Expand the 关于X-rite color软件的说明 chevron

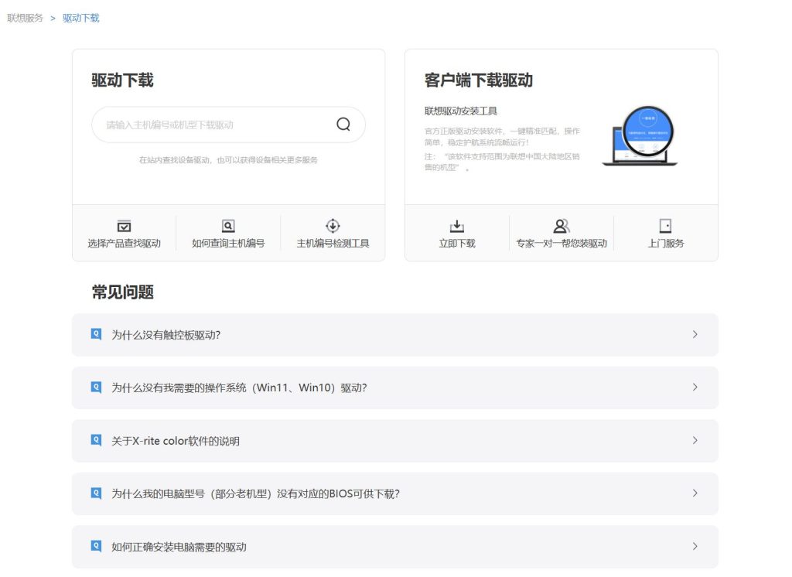point(695,441)
